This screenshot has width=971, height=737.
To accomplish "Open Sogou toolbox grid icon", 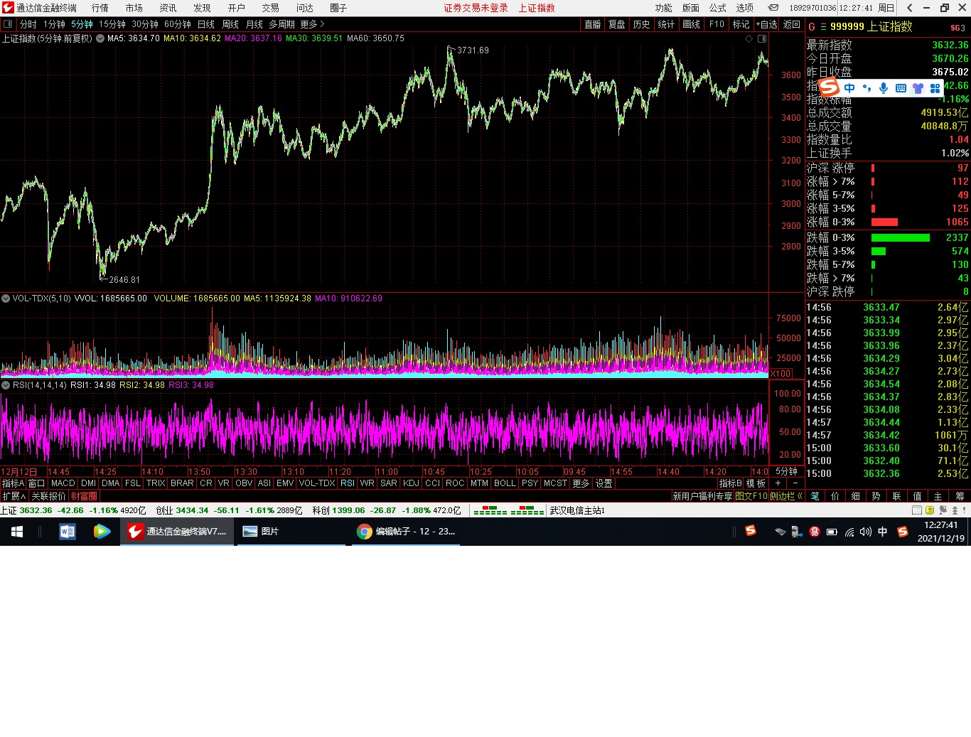I will pyautogui.click(x=935, y=88).
